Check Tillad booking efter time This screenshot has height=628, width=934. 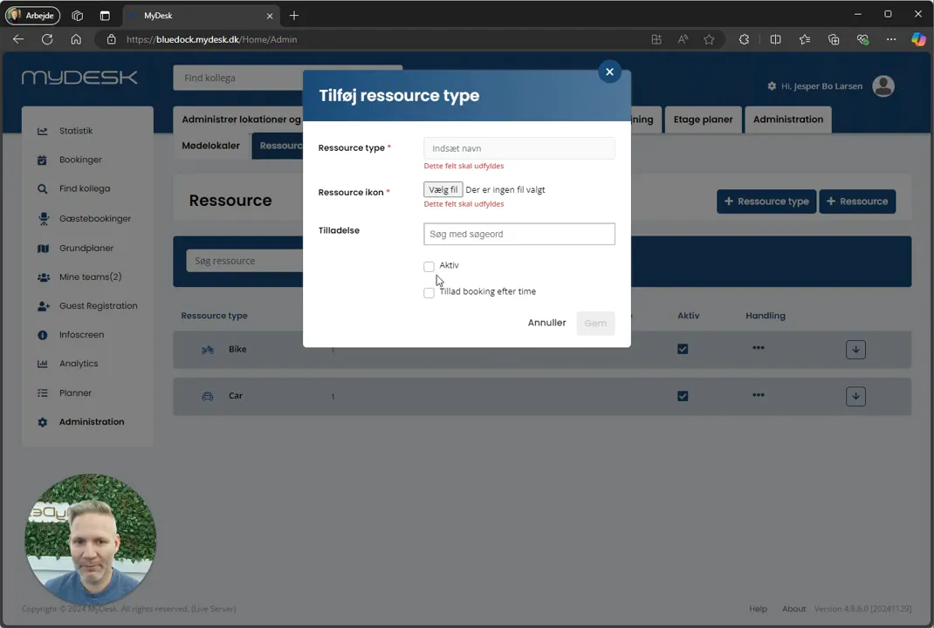(x=429, y=292)
